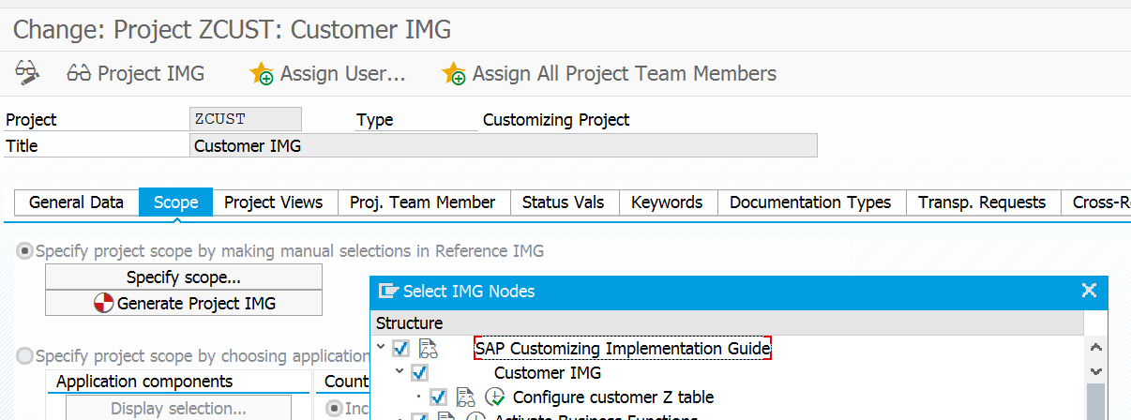The image size is (1131, 420).
Task: Click the Select IMG Nodes dialog title icon
Action: [387, 291]
